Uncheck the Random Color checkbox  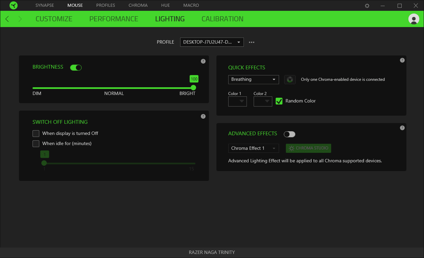point(279,101)
